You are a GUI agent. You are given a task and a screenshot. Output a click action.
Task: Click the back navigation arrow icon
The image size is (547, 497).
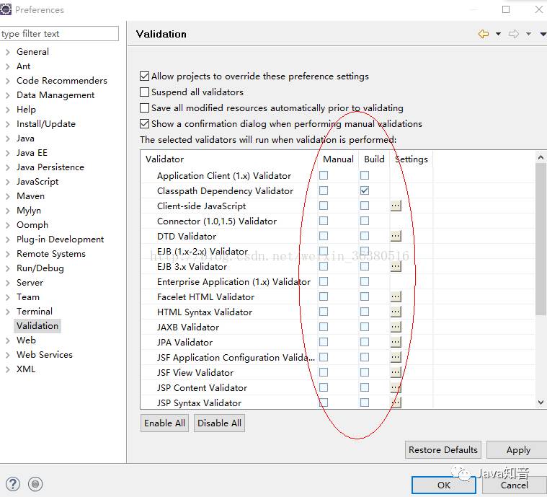(x=483, y=34)
